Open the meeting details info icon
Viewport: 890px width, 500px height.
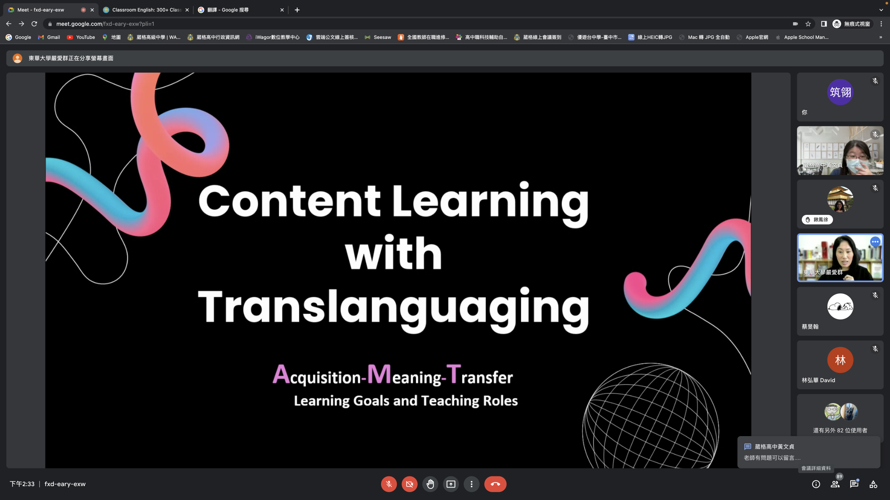point(816,484)
